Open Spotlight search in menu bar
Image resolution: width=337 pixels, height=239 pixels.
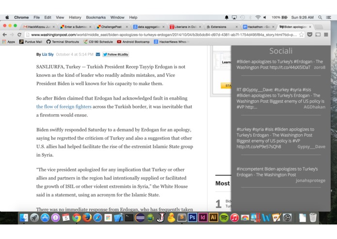click(320, 17)
